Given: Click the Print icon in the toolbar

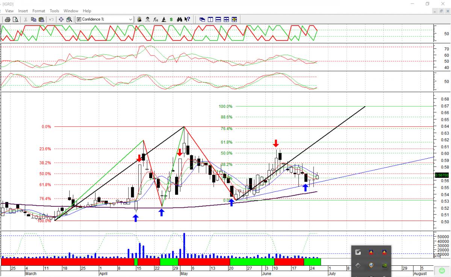Looking at the screenshot, I should pos(7,19).
